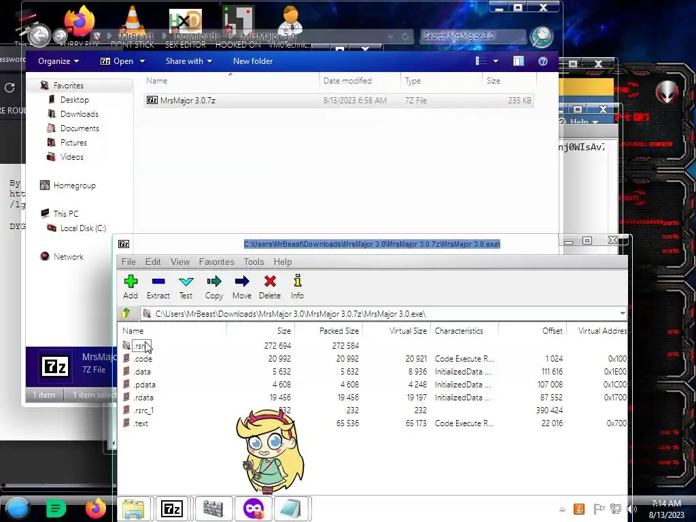Open Desktop in Explorer navigation pane

click(75, 100)
